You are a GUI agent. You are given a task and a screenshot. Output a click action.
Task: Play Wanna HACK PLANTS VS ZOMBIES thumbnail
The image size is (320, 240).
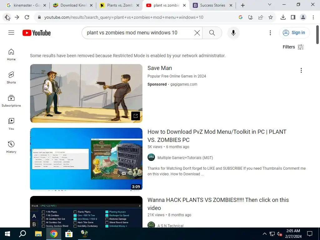point(86,212)
